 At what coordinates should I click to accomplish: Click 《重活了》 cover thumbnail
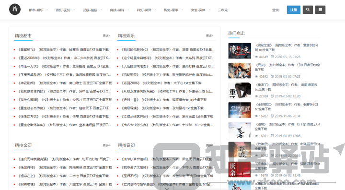tap(240, 90)
